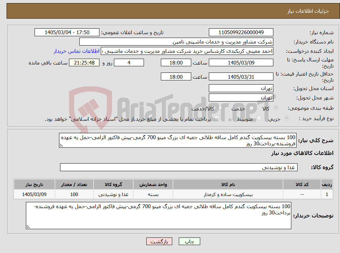Image resolution: width=340 pixels, height=253 pixels.
Task: Click the delivery province تهران field
Action: [241, 88]
